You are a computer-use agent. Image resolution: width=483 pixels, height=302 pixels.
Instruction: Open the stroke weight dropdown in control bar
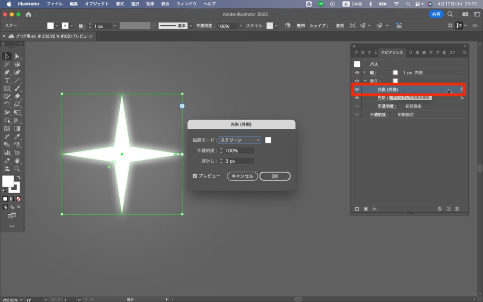point(115,26)
